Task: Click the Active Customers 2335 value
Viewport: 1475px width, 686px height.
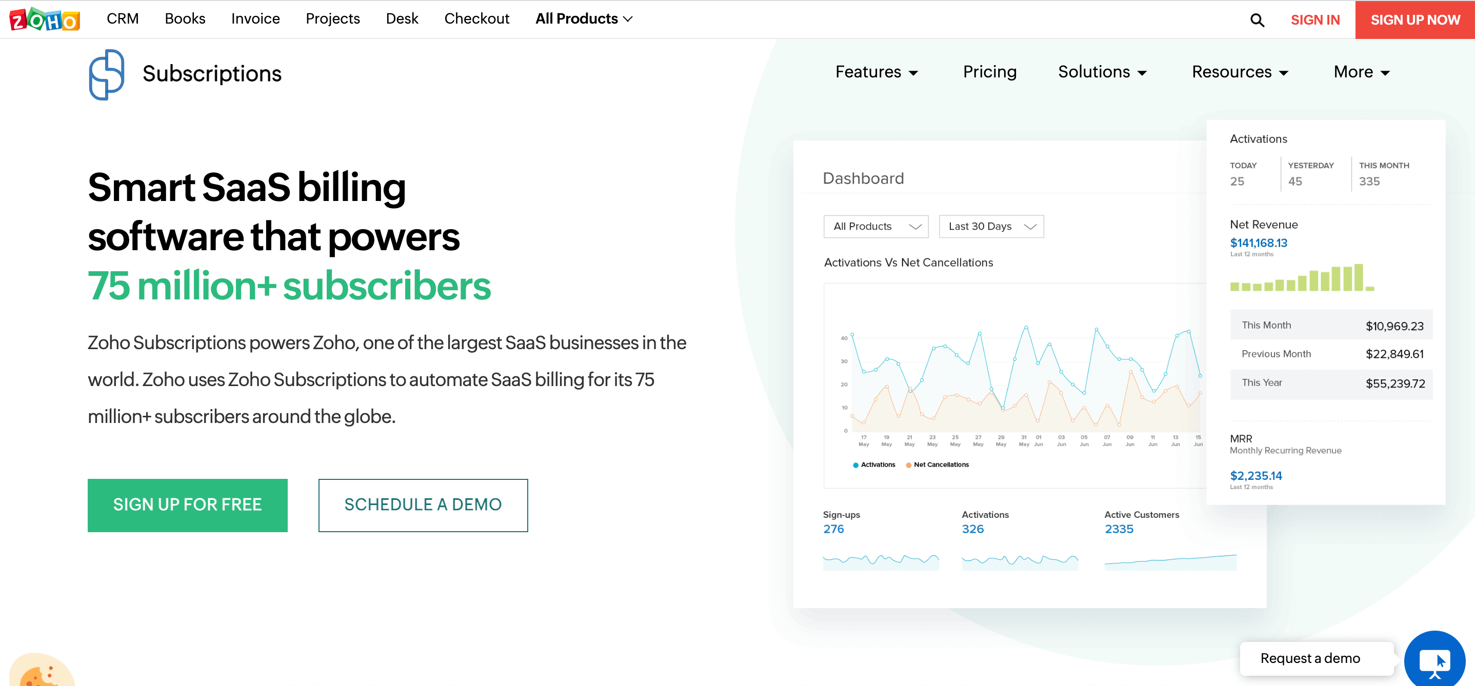Action: coord(1119,529)
